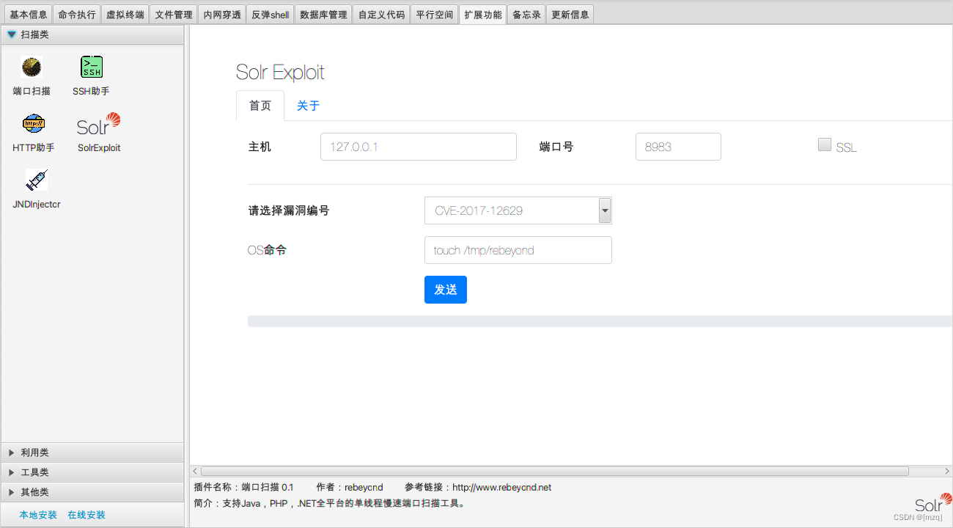Open the 更新信息 tab
Screen dimensions: 953x528
[570, 15]
